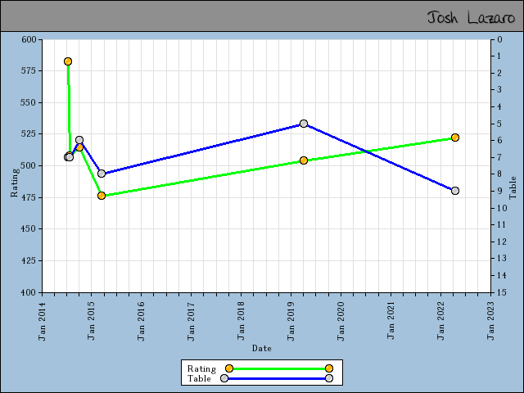Click the lowest orange Rating point near 476
Image resolution: width=524 pixels, height=393 pixels.
pyautogui.click(x=102, y=196)
